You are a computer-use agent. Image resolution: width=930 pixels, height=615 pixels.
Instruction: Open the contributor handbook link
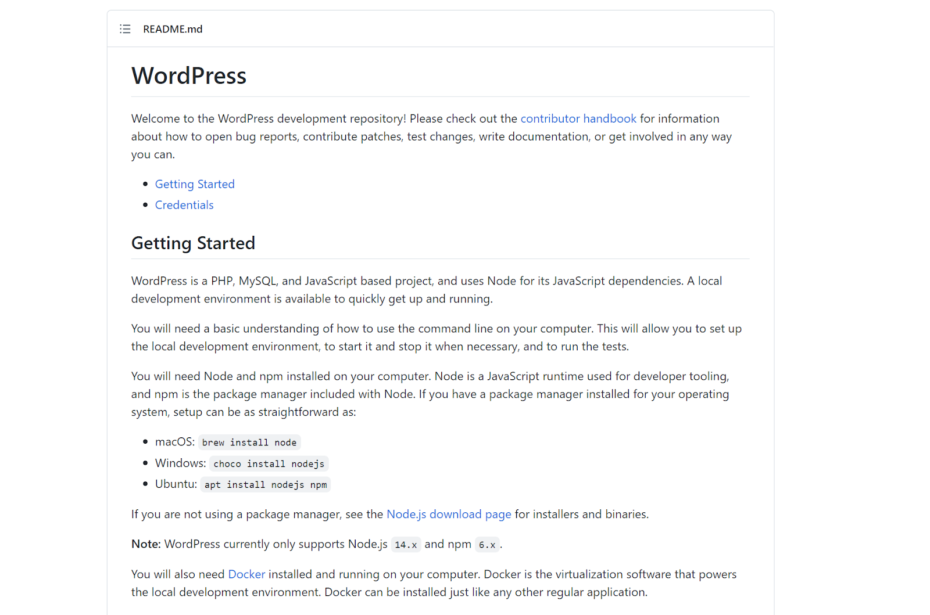578,118
